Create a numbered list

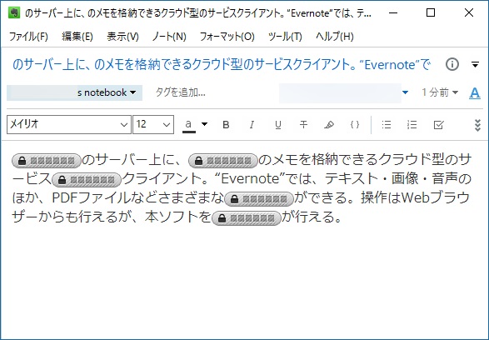click(412, 125)
